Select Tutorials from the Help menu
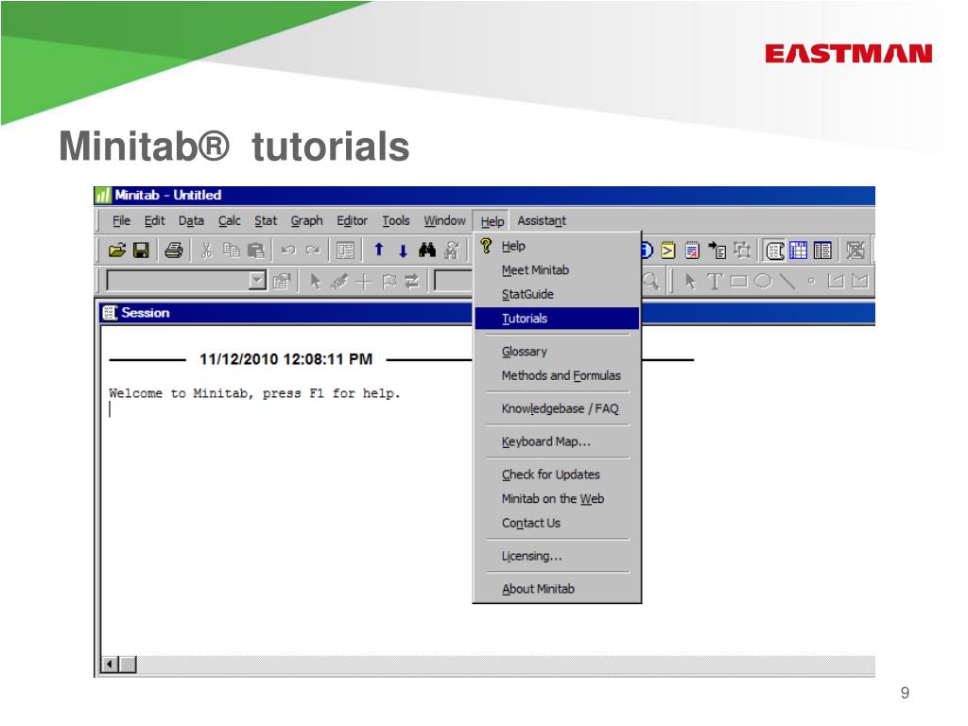 525,319
